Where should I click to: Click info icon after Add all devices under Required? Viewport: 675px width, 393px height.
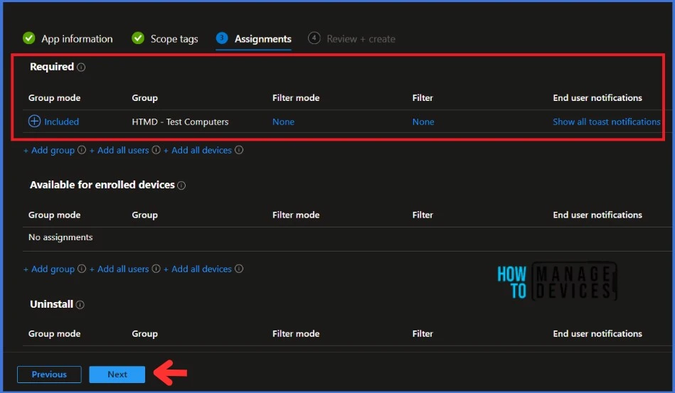tap(239, 151)
